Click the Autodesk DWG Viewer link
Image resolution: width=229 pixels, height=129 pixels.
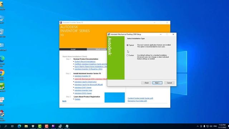click(x=83, y=93)
